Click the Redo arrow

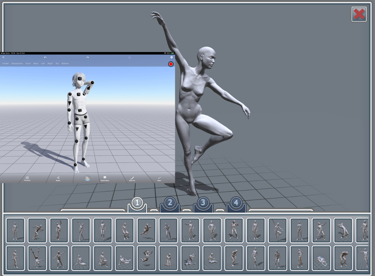(87, 57)
